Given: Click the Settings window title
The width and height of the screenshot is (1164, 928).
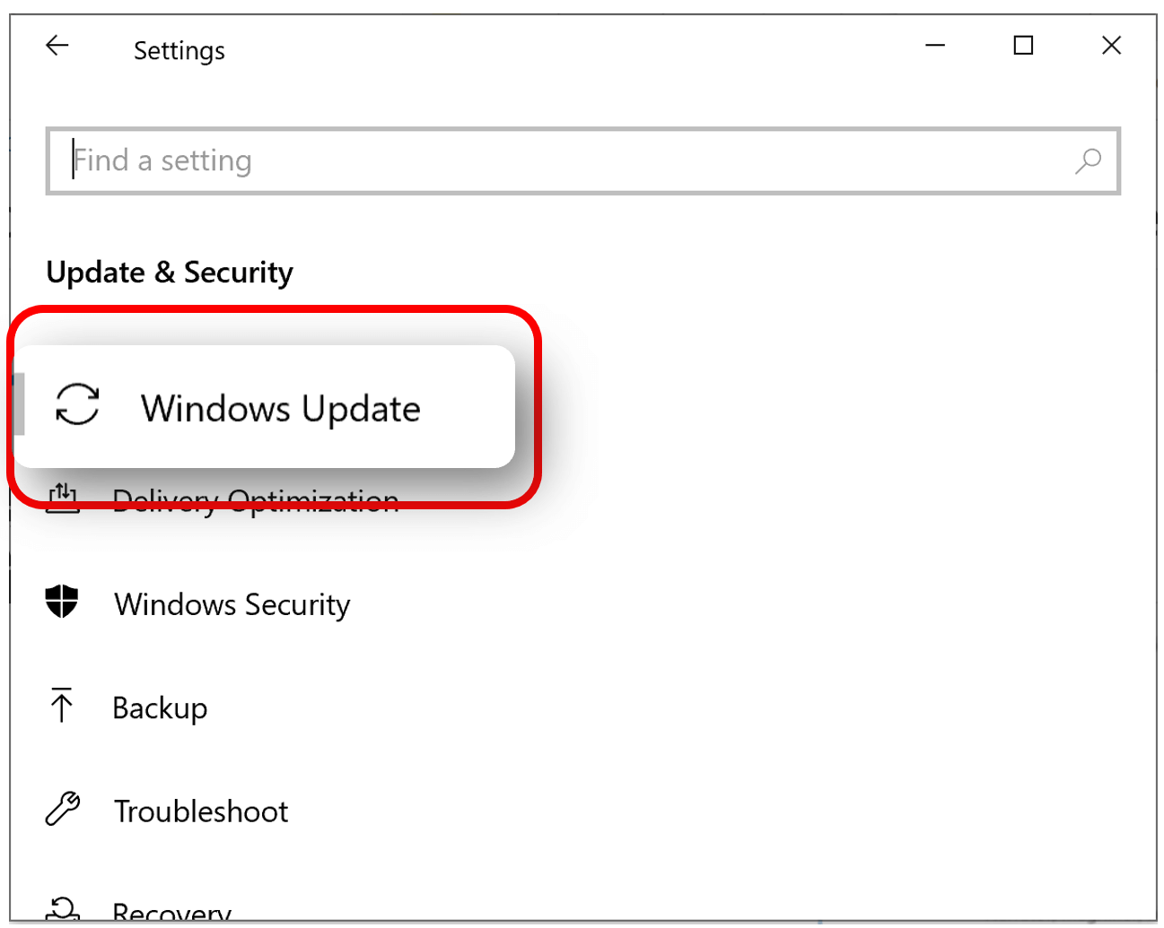Looking at the screenshot, I should point(179,50).
